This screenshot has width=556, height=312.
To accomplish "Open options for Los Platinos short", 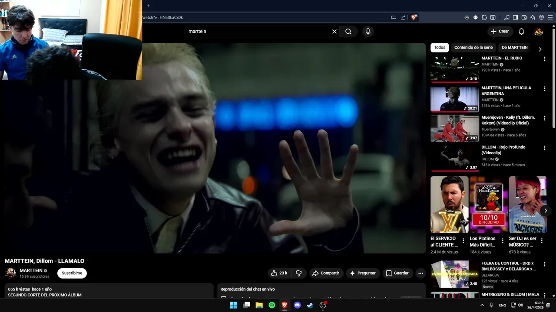I will coord(503,240).
